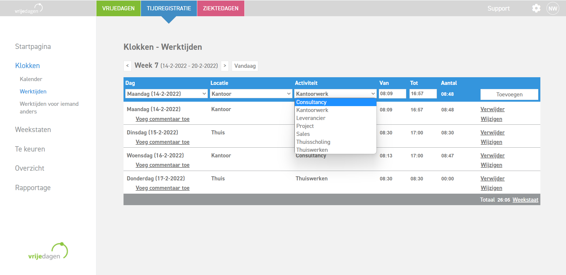Go to previous week arrow
This screenshot has height=275, width=566.
127,66
